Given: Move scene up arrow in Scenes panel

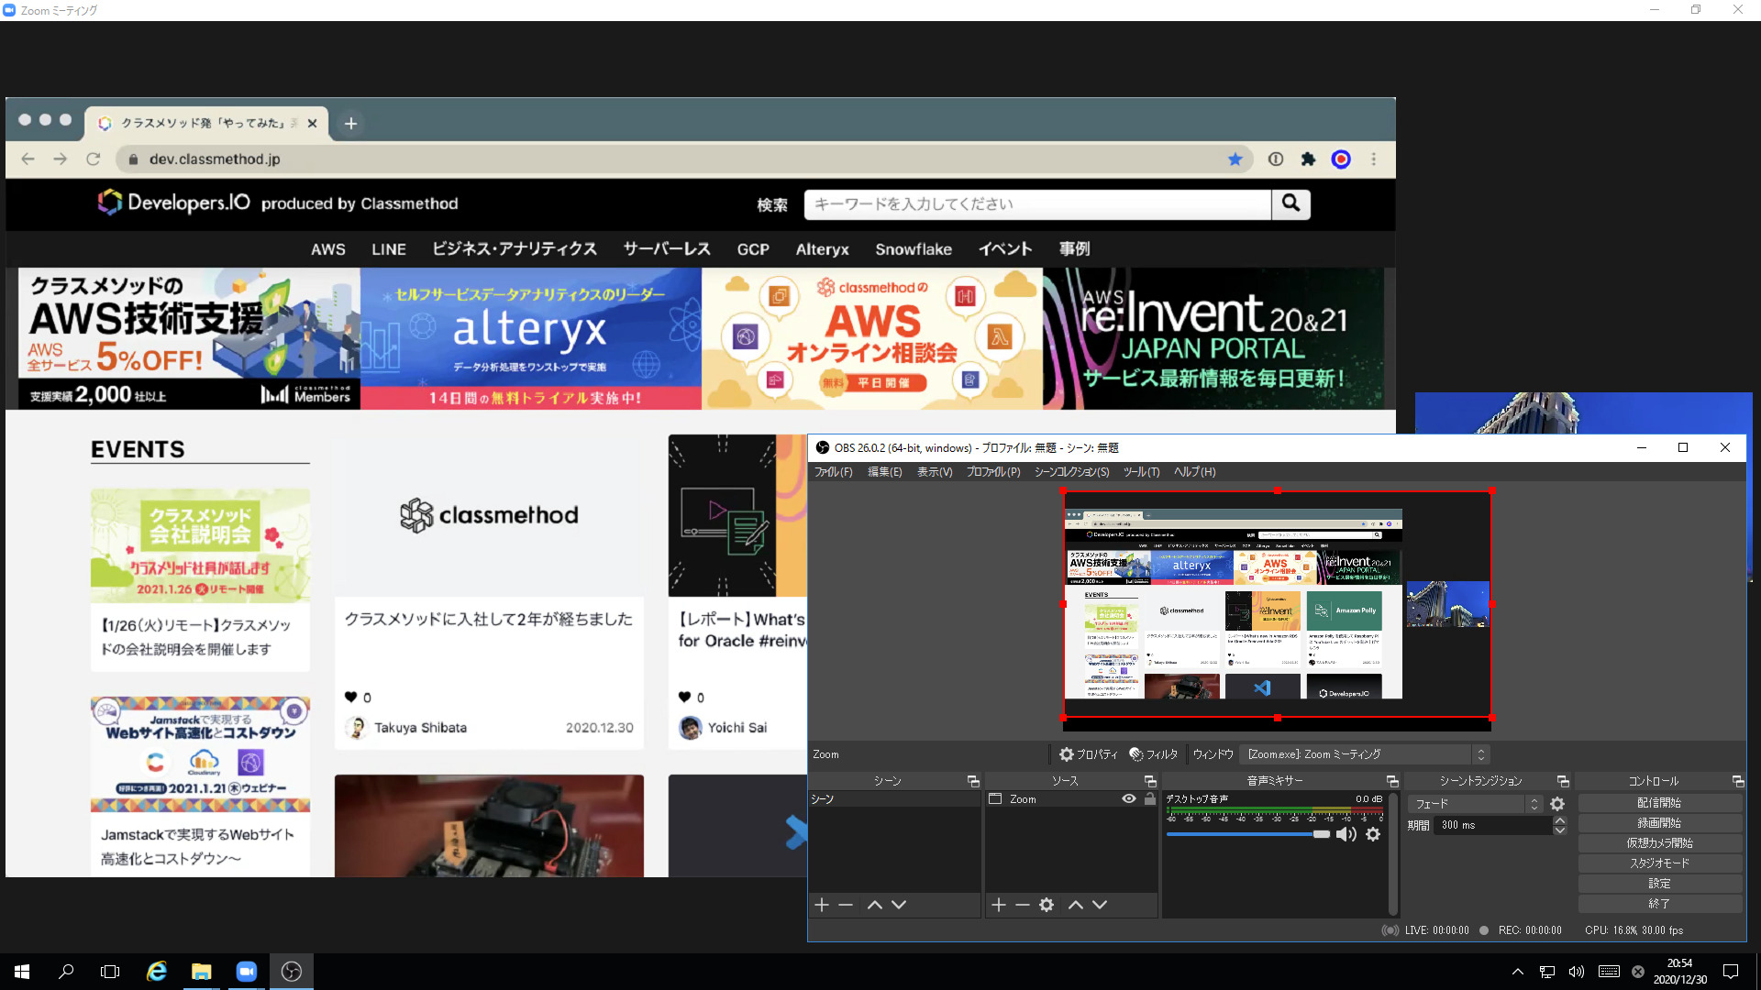Looking at the screenshot, I should click(x=875, y=905).
